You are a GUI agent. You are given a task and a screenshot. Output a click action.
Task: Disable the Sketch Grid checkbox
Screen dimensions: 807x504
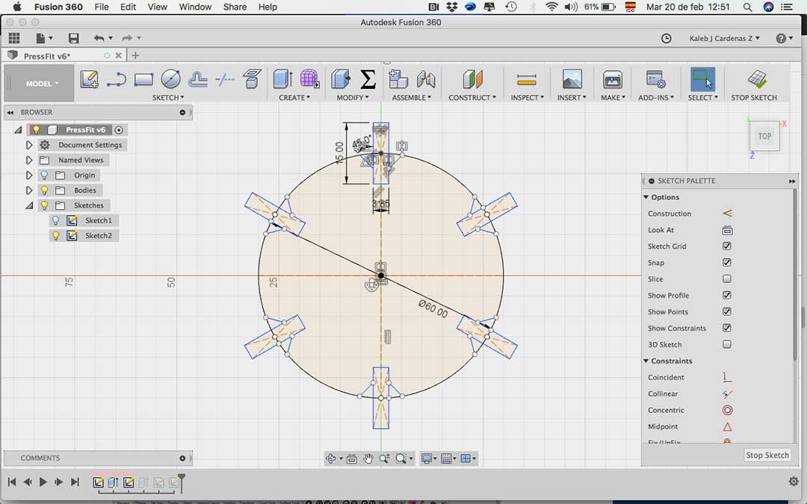(727, 246)
